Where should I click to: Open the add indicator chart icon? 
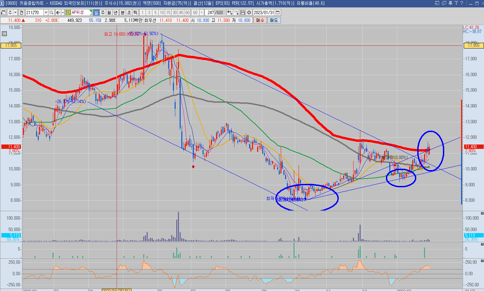230,12
